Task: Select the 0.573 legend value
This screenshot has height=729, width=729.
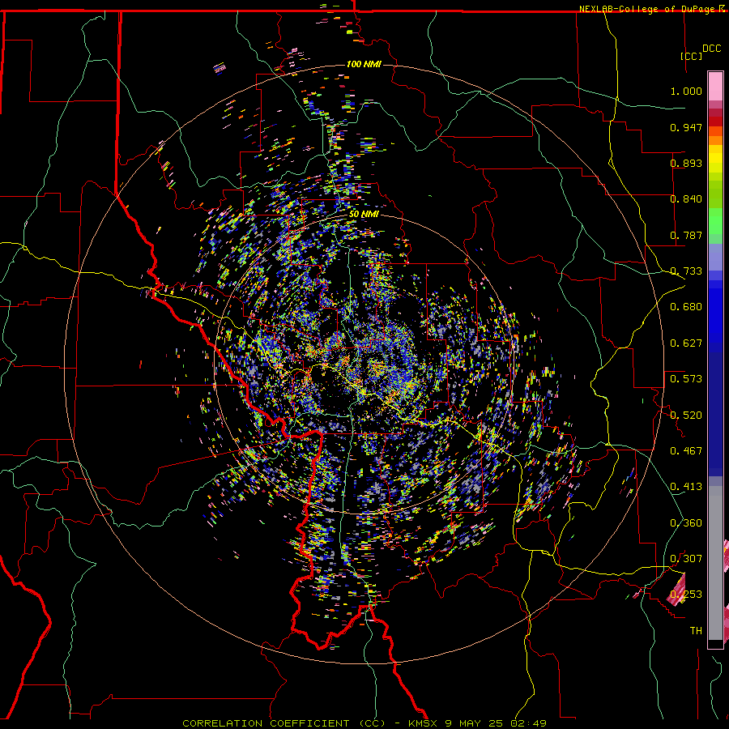Action: tap(686, 379)
